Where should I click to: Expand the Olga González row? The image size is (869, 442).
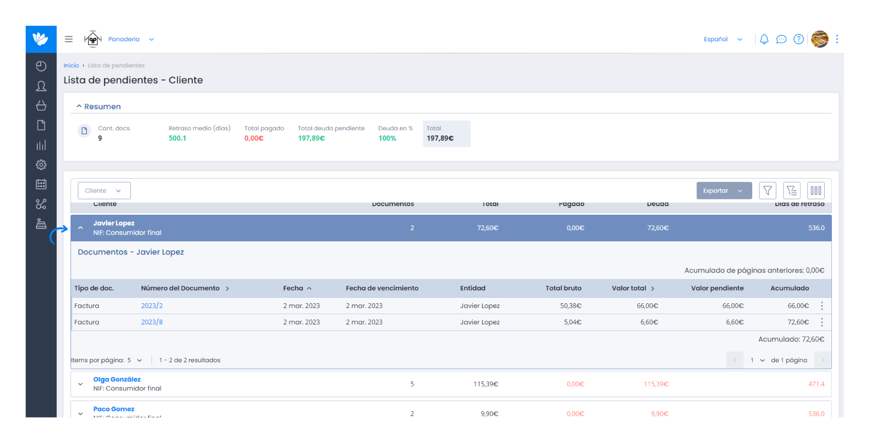pyautogui.click(x=81, y=384)
